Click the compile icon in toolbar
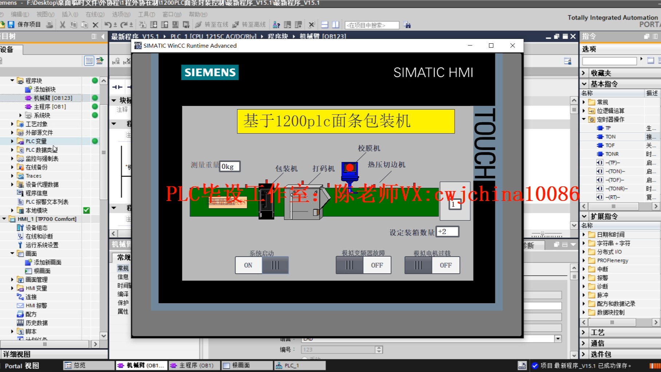 (x=143, y=25)
